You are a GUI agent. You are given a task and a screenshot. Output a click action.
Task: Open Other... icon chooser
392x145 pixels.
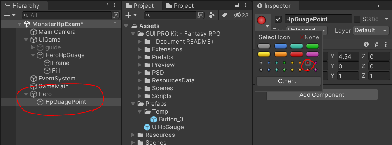point(289,81)
